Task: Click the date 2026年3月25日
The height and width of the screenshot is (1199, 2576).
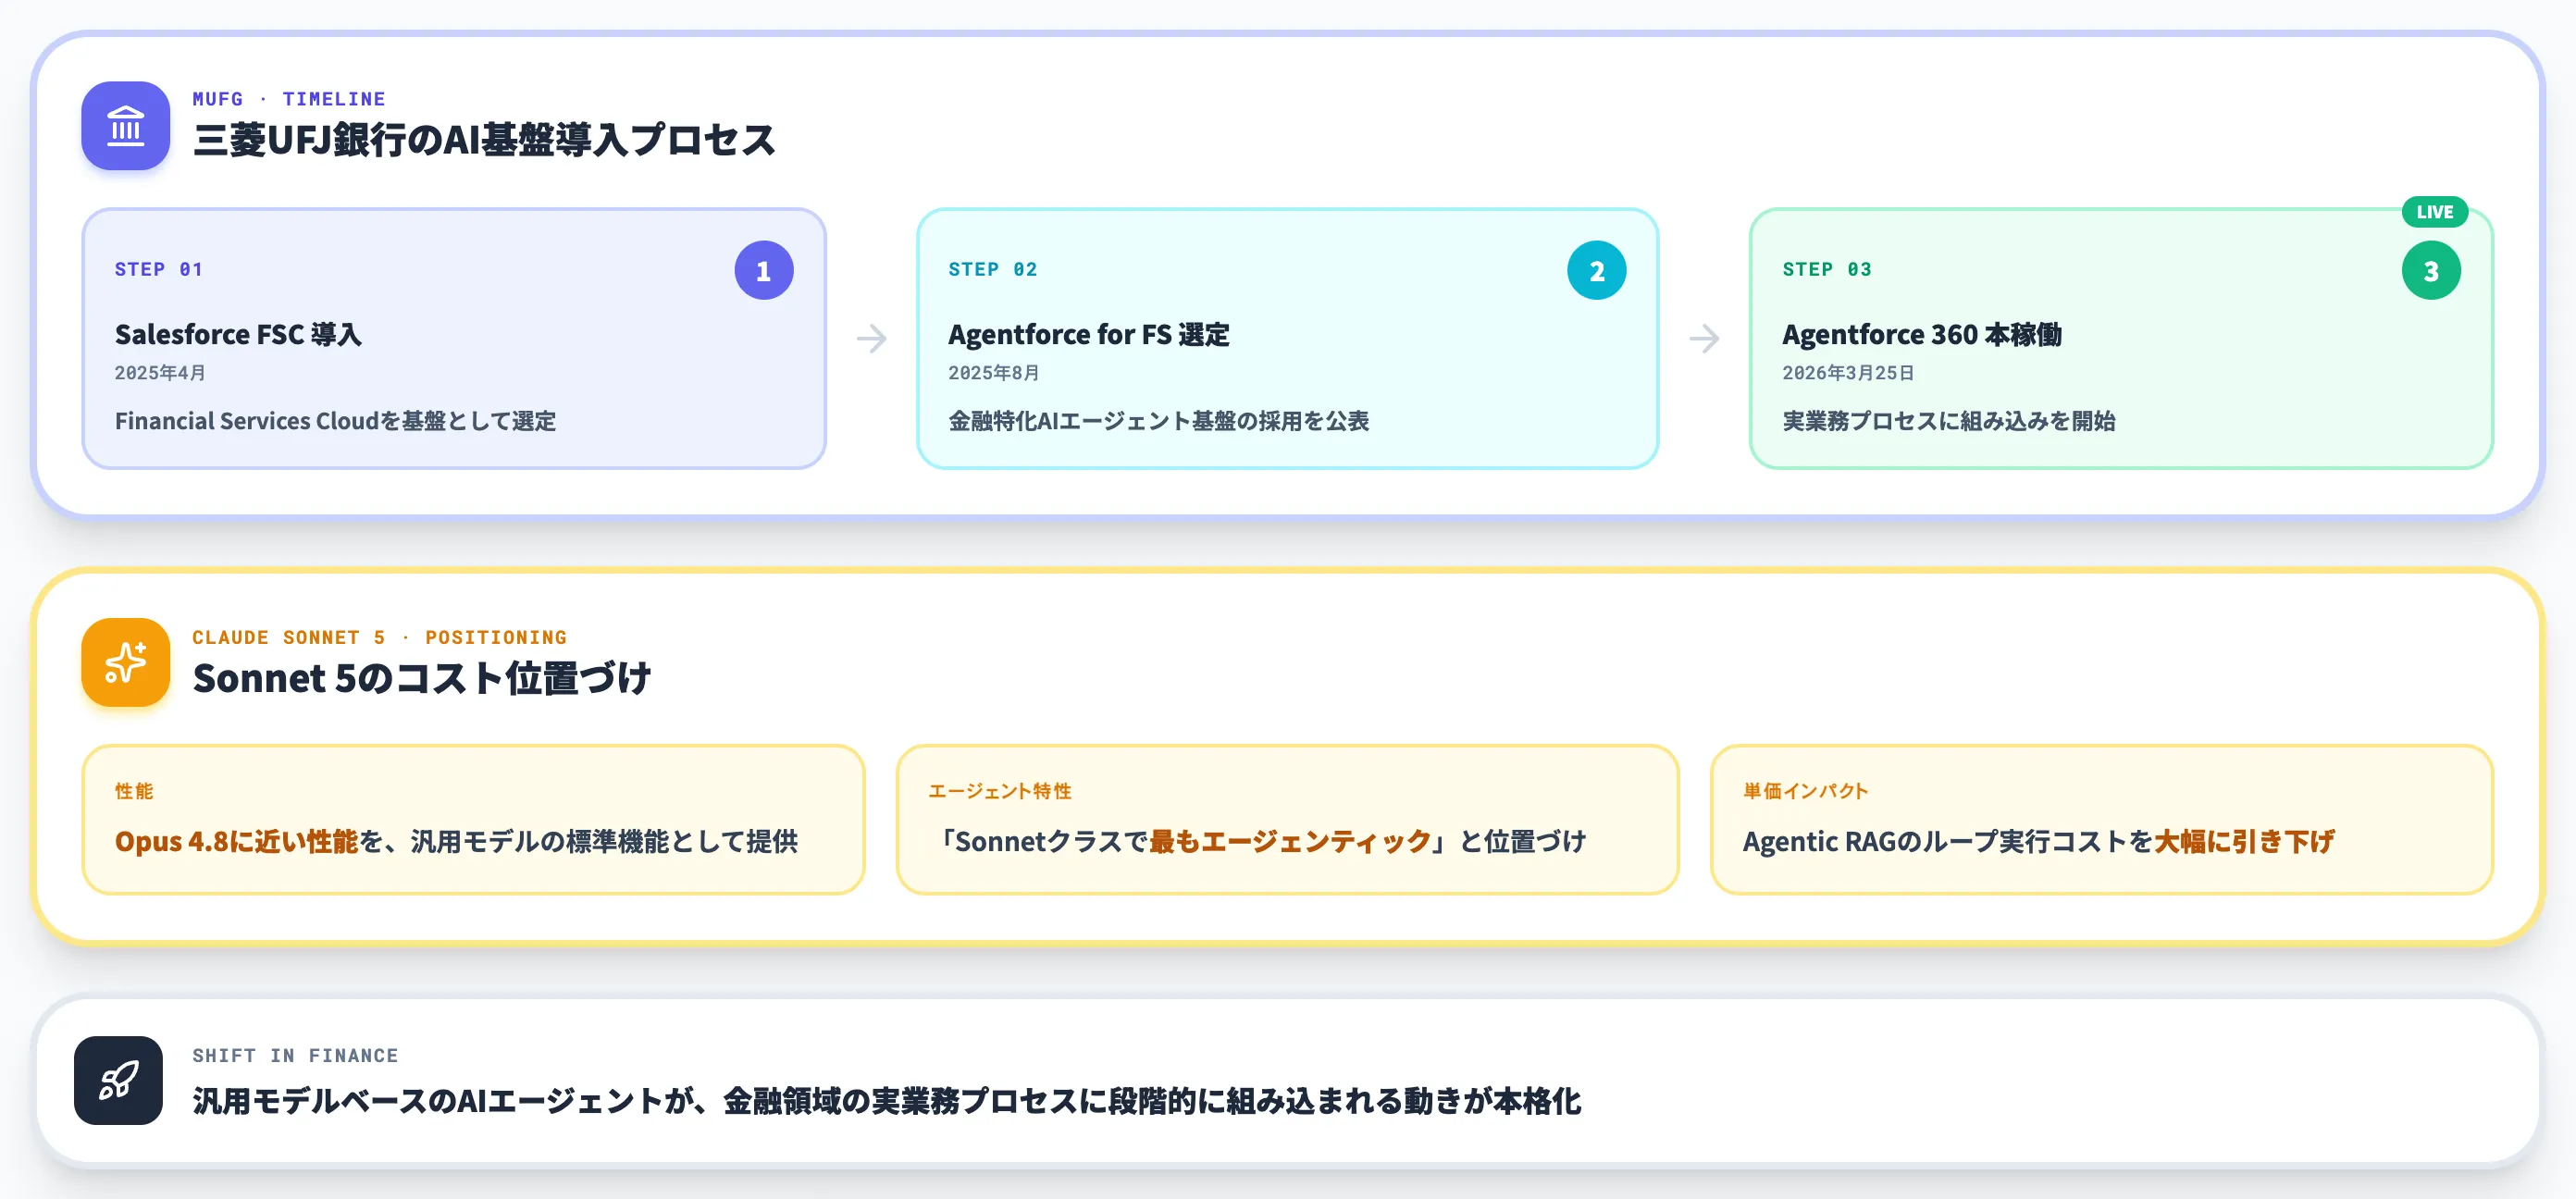Action: tap(1848, 373)
